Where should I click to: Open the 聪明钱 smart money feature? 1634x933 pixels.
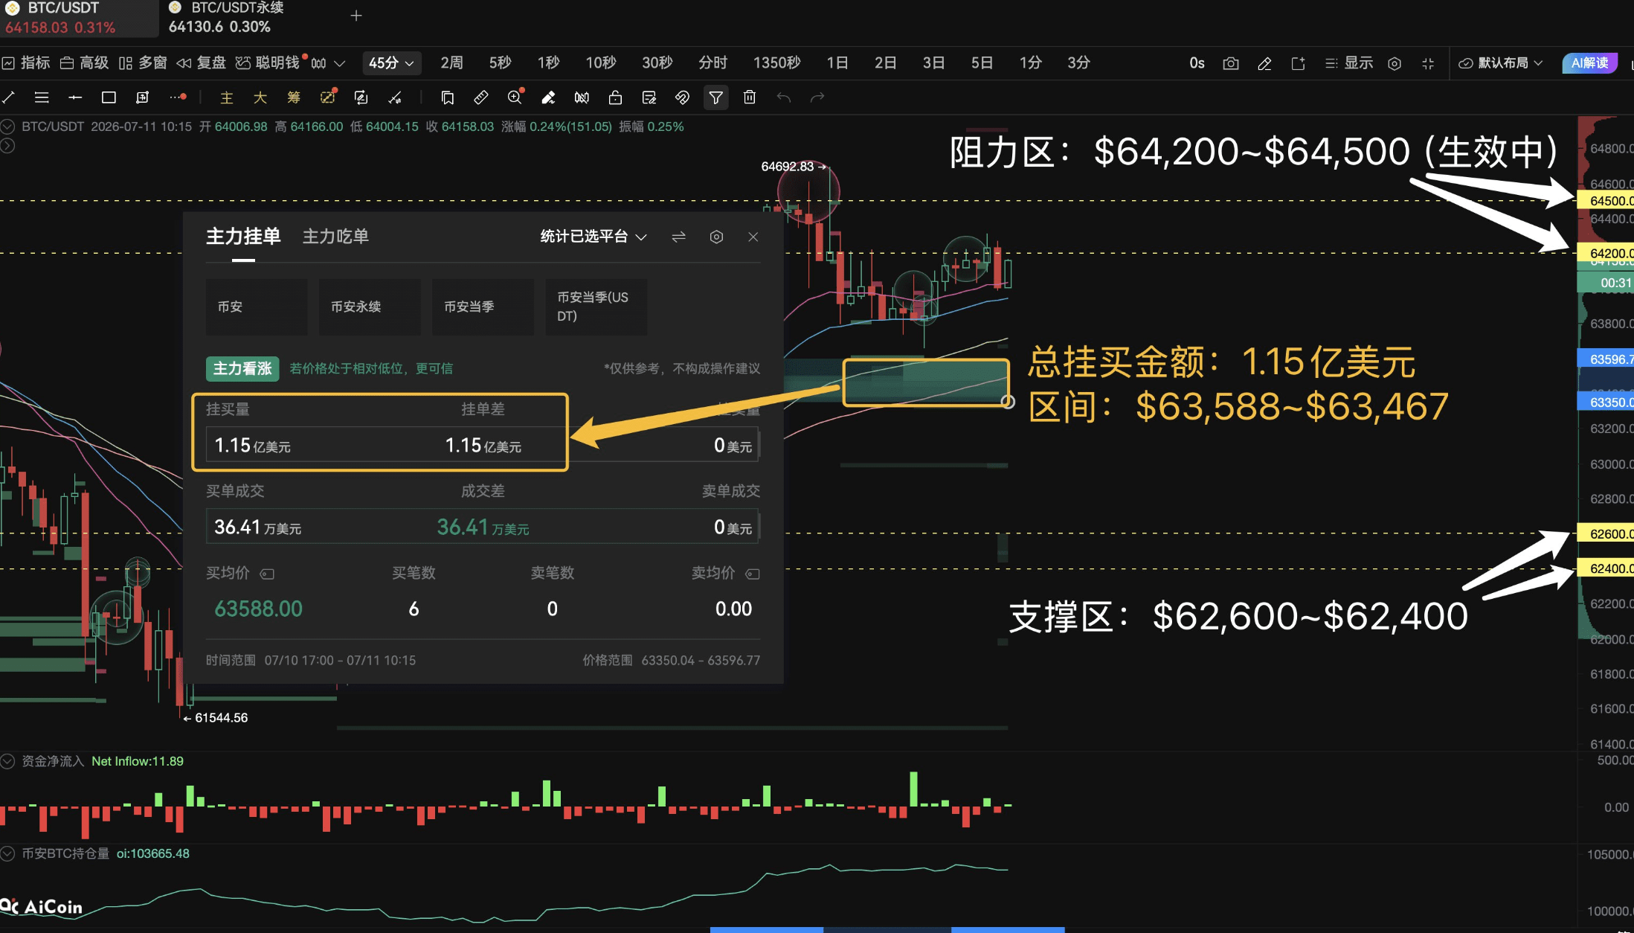point(271,63)
